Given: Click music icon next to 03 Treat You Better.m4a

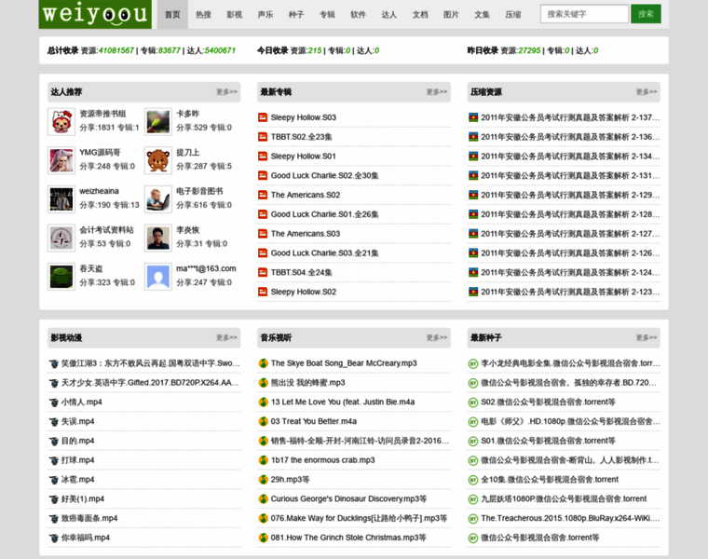Looking at the screenshot, I should 263,422.
